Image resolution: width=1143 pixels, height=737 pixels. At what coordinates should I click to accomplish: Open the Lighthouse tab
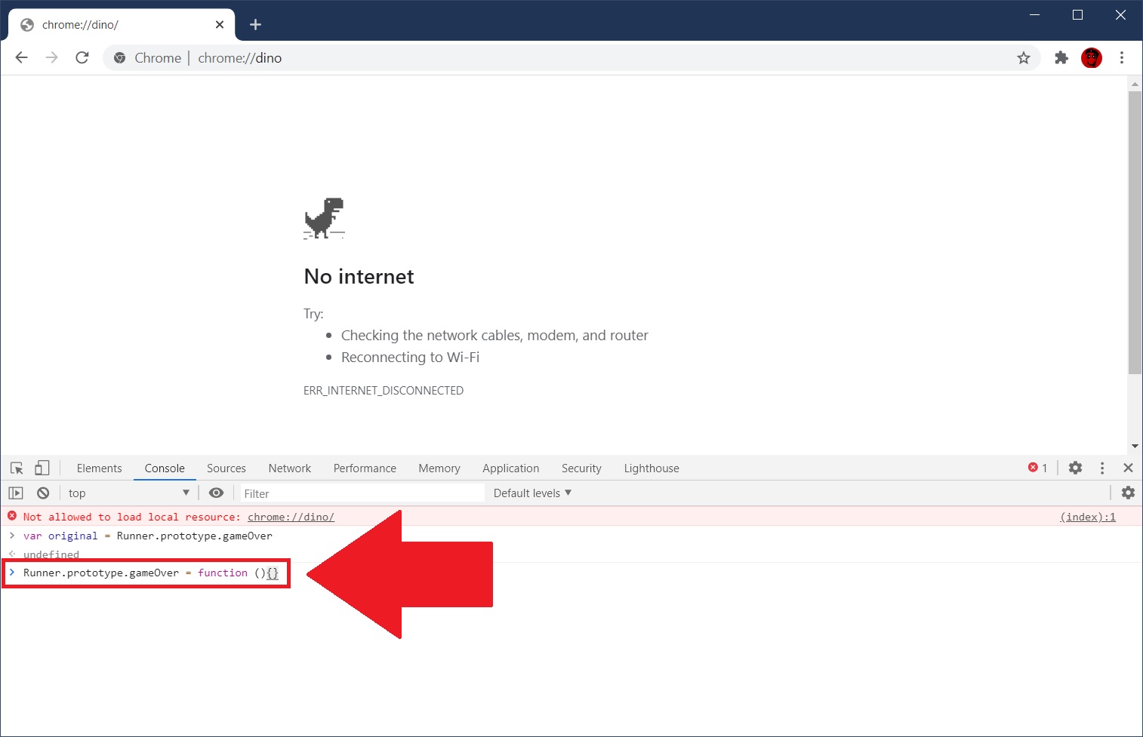pyautogui.click(x=652, y=468)
